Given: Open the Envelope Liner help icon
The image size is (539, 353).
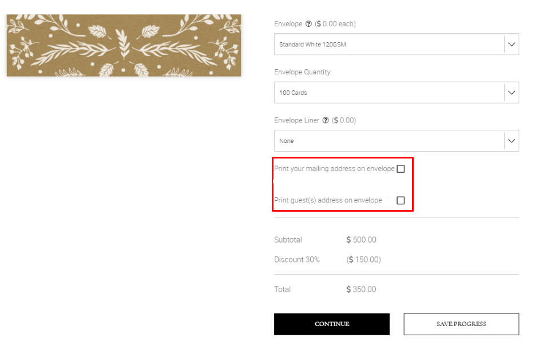Looking at the screenshot, I should [x=325, y=120].
